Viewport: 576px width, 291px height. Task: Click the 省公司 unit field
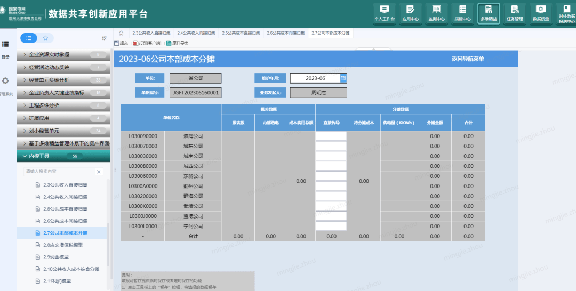[x=195, y=78]
